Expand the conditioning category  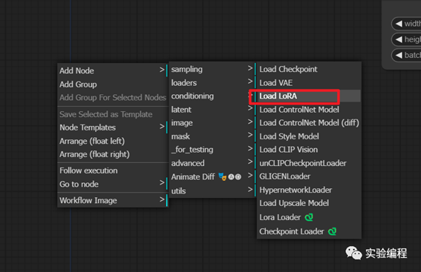(212, 96)
